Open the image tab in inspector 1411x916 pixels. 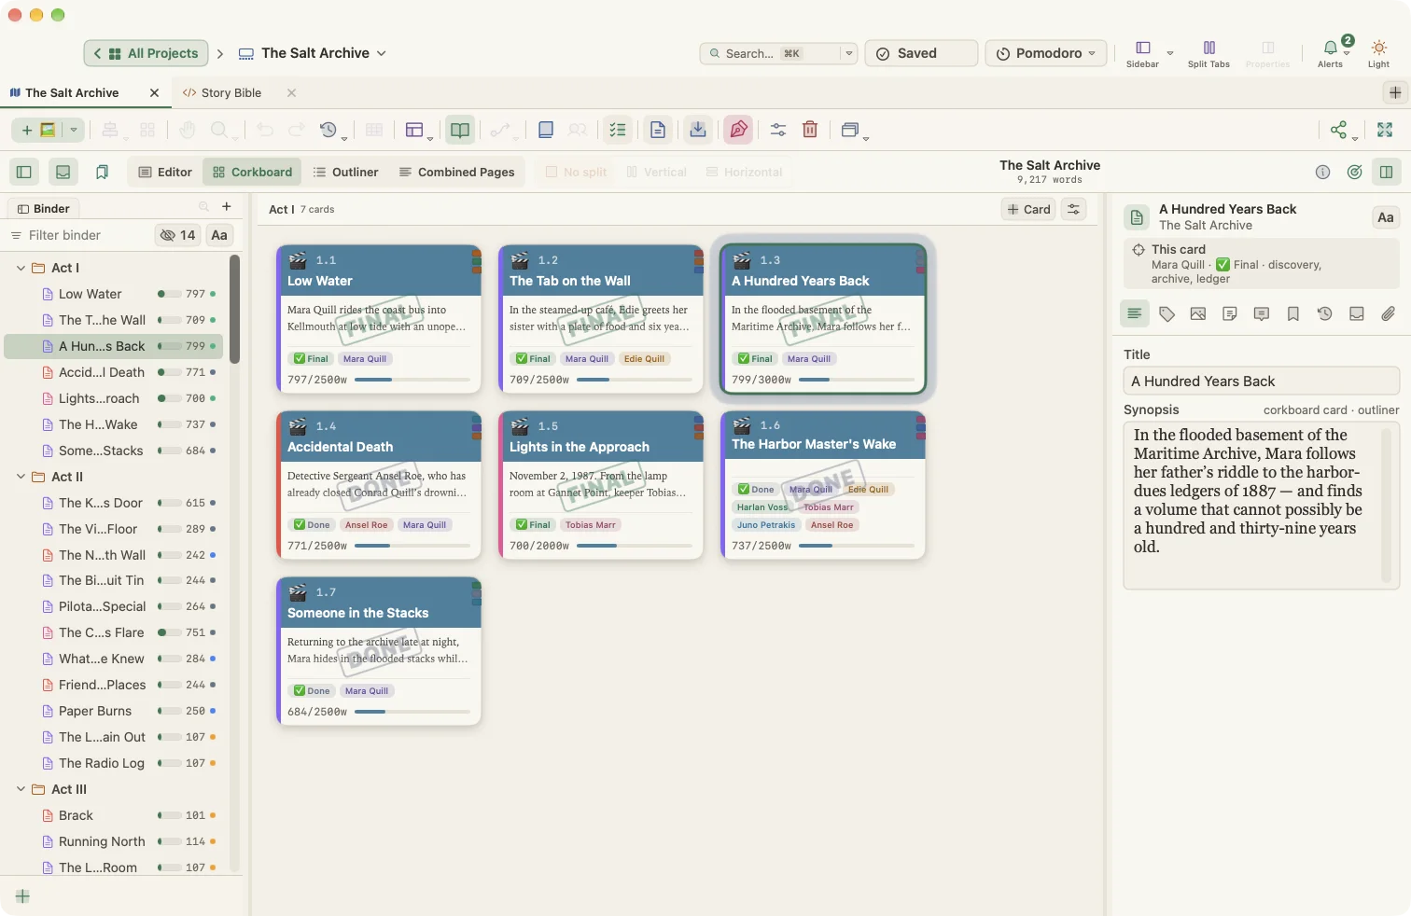click(x=1198, y=314)
